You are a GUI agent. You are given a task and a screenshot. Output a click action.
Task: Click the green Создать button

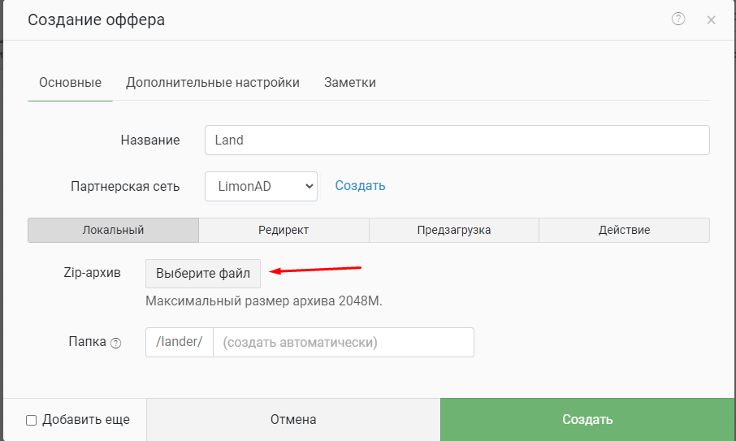point(587,420)
